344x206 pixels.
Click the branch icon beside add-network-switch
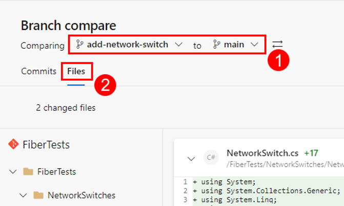pos(79,44)
